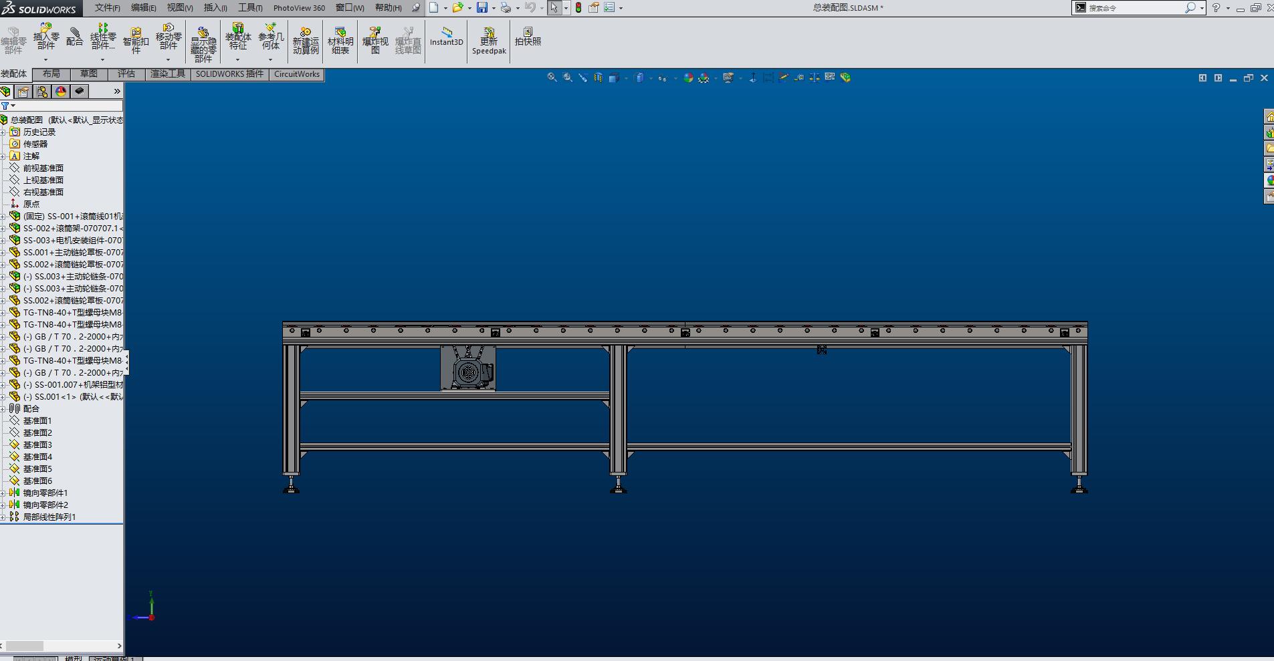Open the 材料明细表 bill of materials
Screen dimensions: 1274x661
point(340,41)
